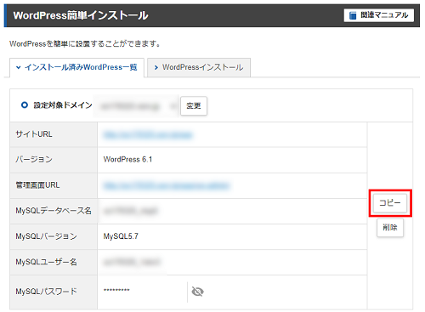Open the blurred サイトURL link
Image resolution: width=425 pixels, height=312 pixels.
(148, 135)
